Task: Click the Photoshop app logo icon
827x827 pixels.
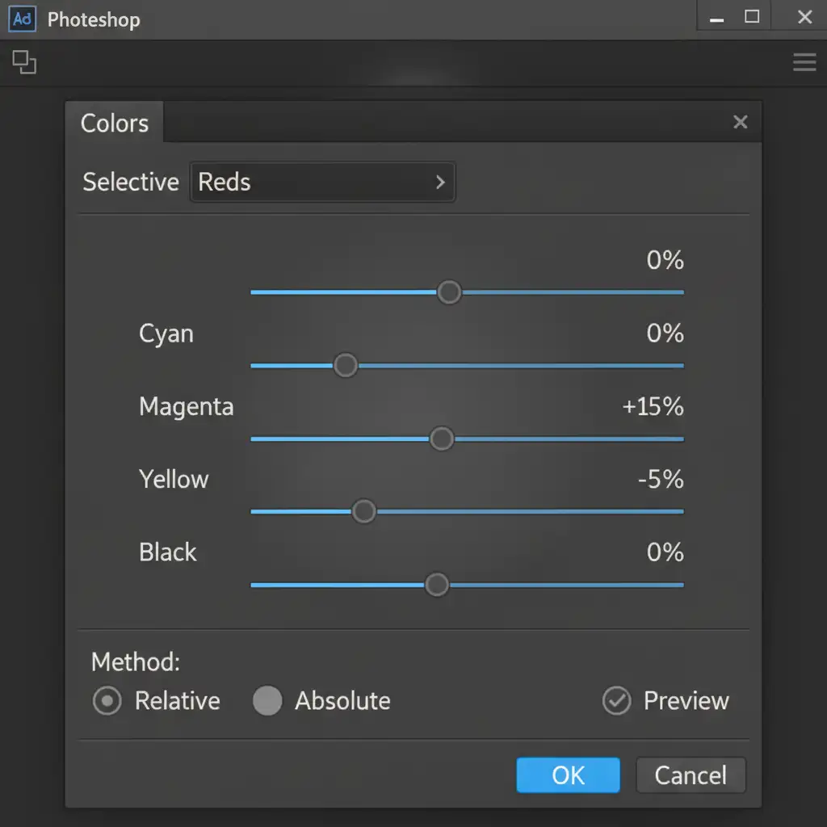Action: (23, 19)
